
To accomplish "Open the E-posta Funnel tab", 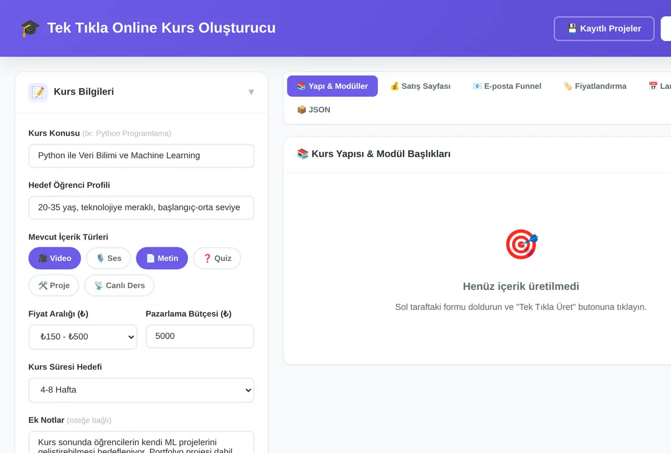I will [x=507, y=86].
